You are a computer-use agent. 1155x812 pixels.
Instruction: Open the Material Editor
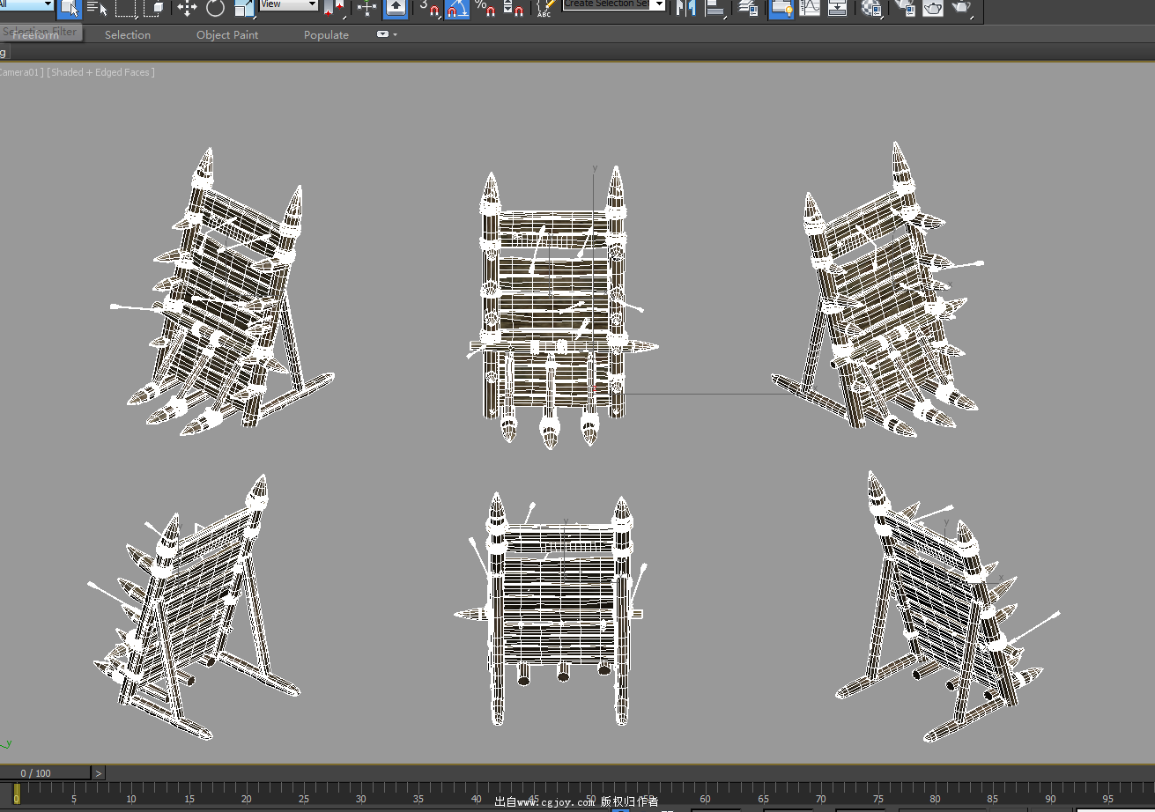click(x=872, y=9)
